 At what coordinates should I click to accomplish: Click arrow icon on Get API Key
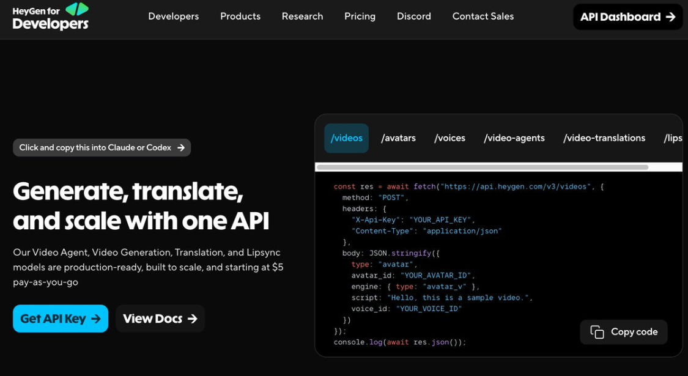(x=95, y=319)
